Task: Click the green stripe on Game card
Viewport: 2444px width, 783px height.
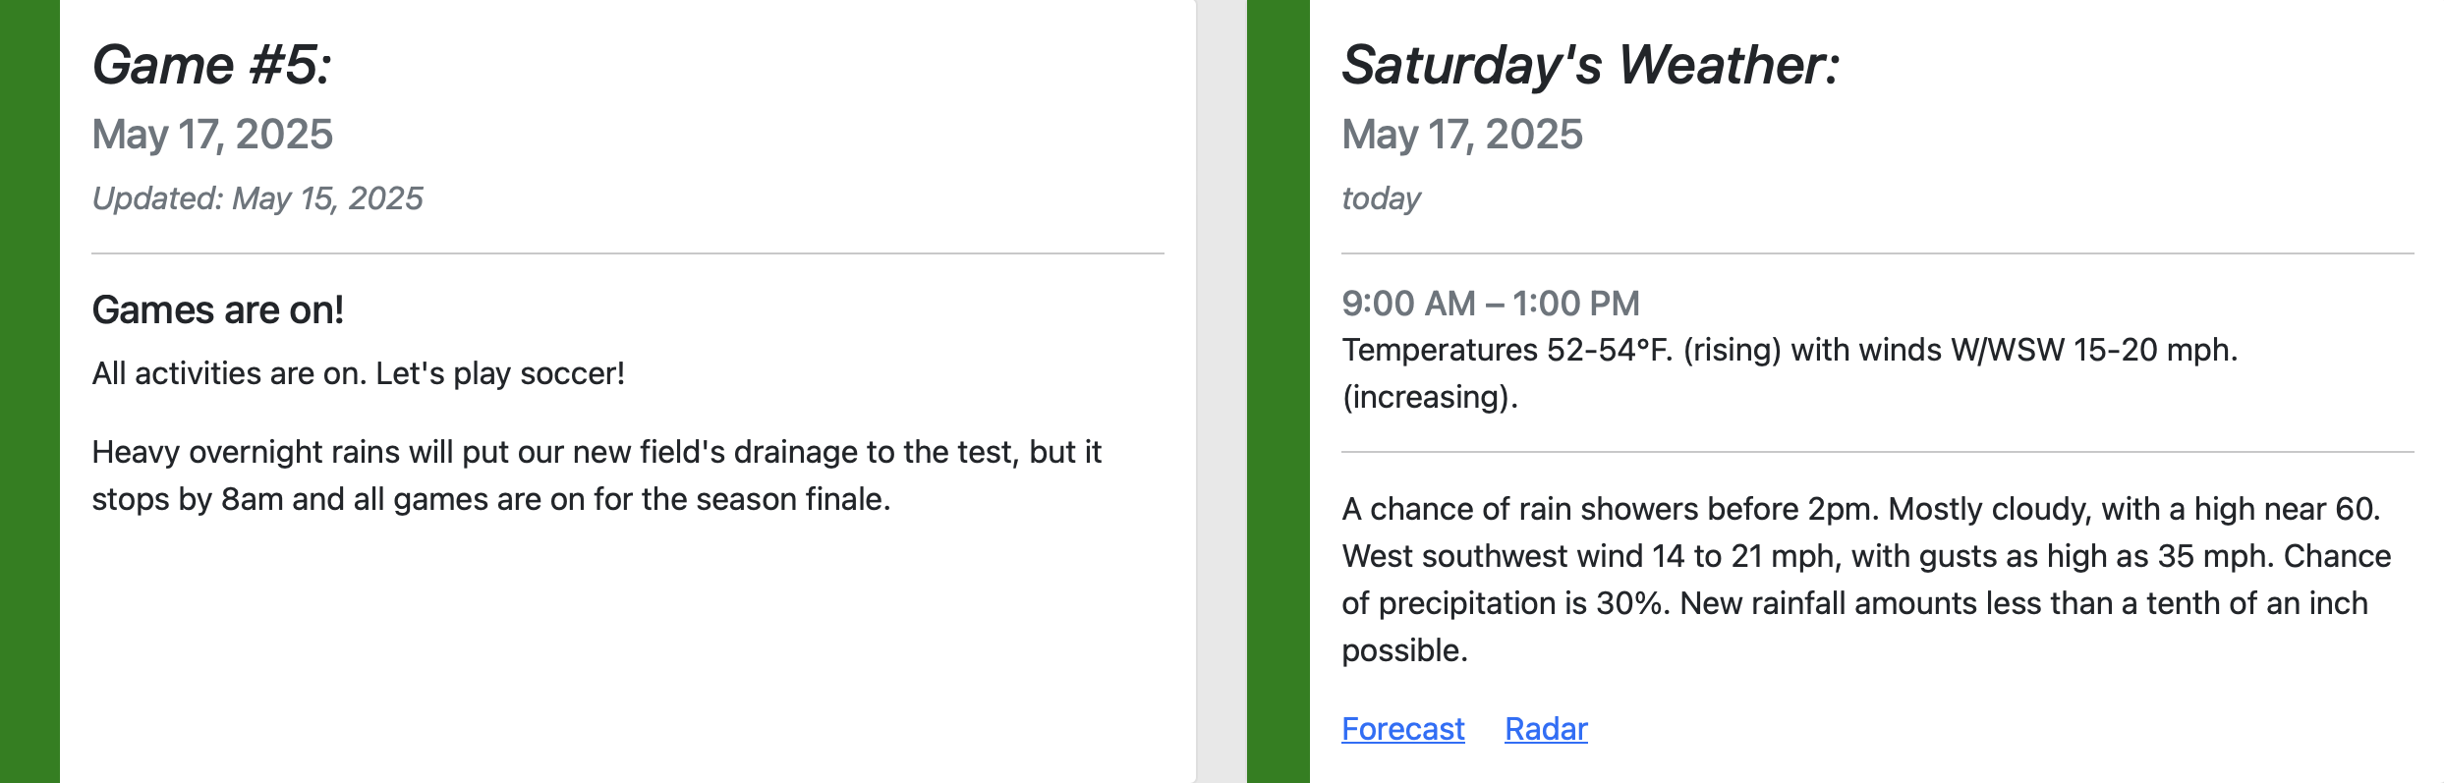Action: point(29,391)
